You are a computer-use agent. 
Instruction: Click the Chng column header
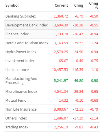click(x=79, y=5)
